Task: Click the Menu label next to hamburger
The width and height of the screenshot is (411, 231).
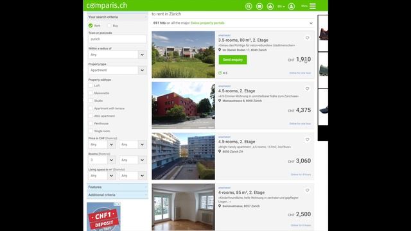Action: tap(304, 6)
